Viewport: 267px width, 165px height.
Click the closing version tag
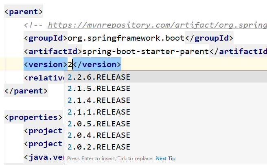tap(97, 65)
